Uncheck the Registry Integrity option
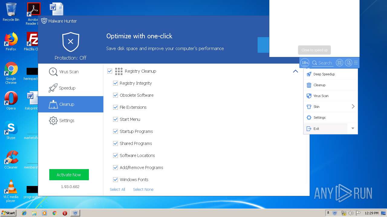The image size is (387, 217). click(x=115, y=83)
